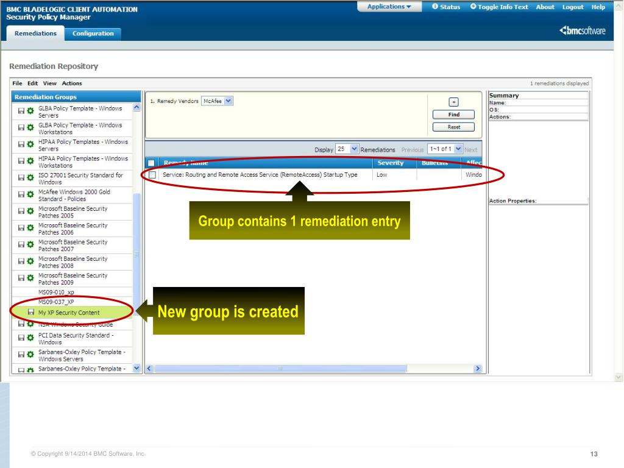The height and width of the screenshot is (468, 624).
Task: Switch to the Remediations tab
Action: click(35, 34)
